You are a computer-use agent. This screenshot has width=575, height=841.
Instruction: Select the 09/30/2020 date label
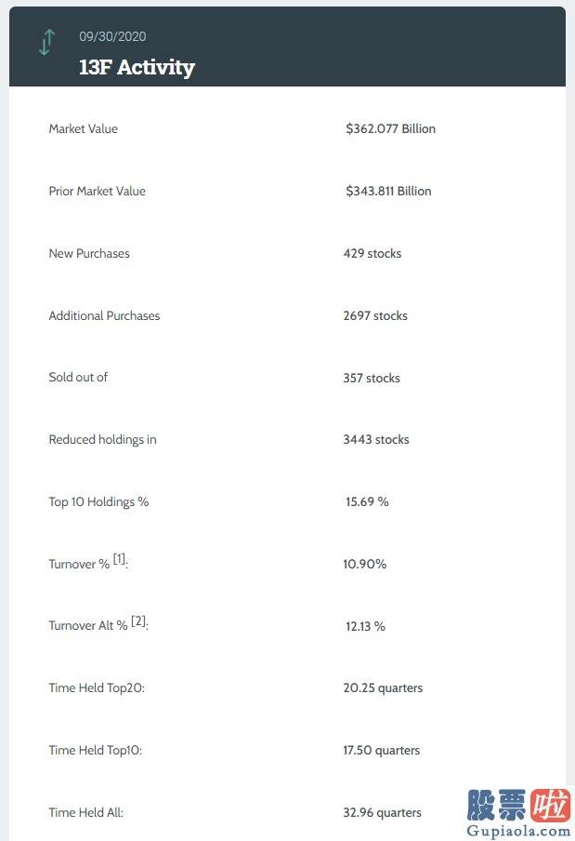[x=112, y=36]
